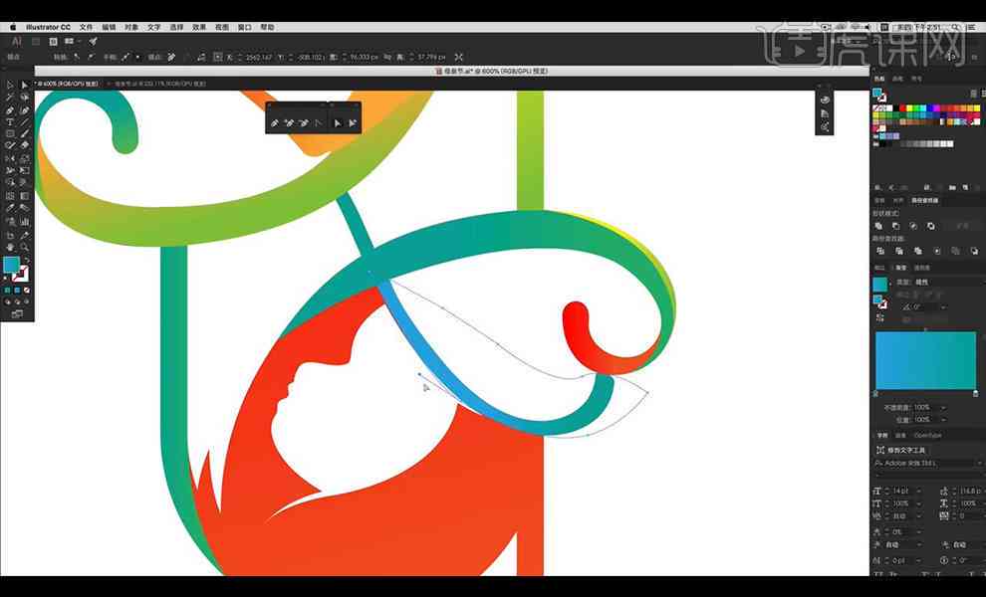Open the 文件 menu
Image resolution: width=986 pixels, height=597 pixels.
(x=86, y=28)
